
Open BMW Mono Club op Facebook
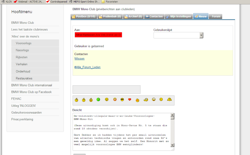point(31,92)
